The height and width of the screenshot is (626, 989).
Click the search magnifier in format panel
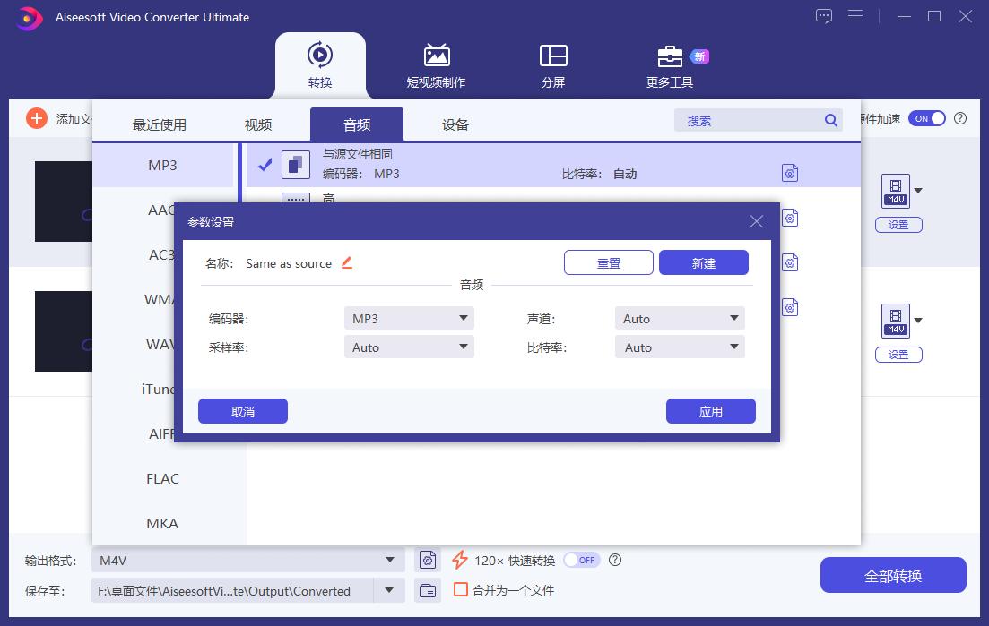[830, 119]
